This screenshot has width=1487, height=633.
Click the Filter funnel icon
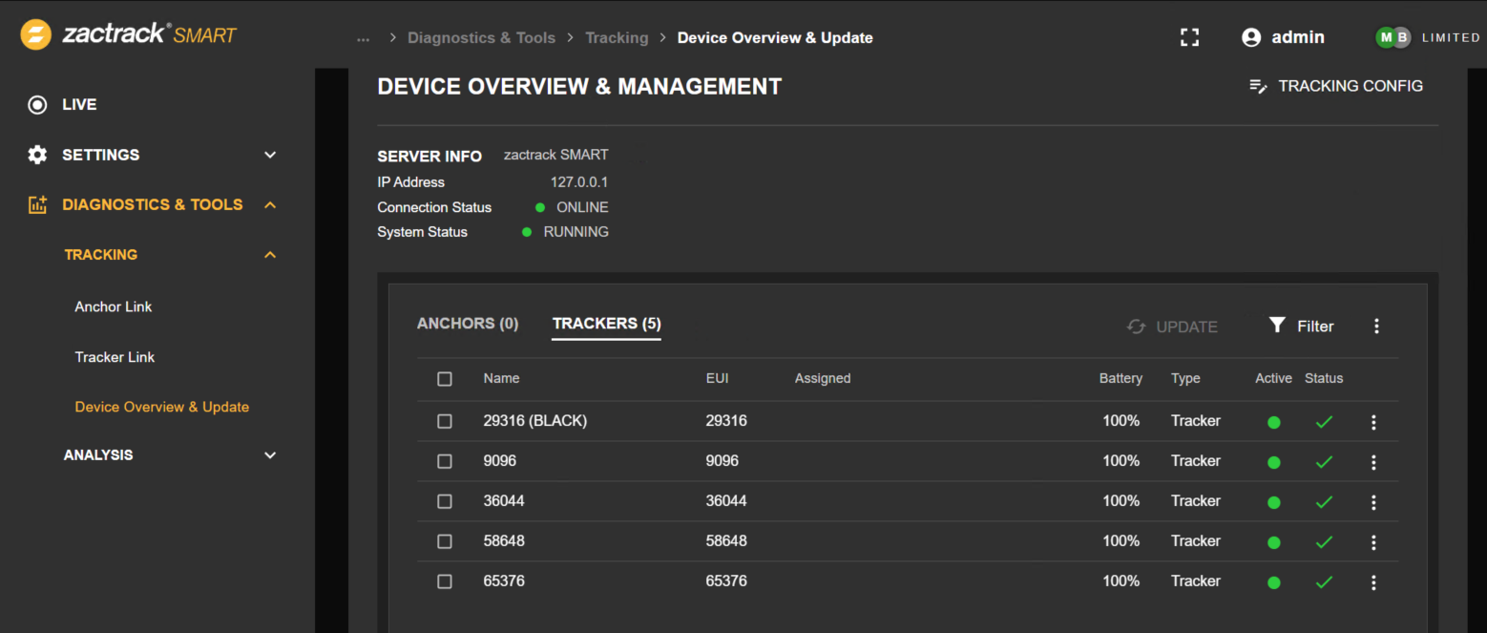1277,326
